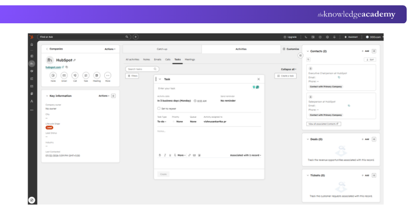This screenshot has height=218, width=412.
Task: Click the Meeting action icon
Action: [96, 76]
